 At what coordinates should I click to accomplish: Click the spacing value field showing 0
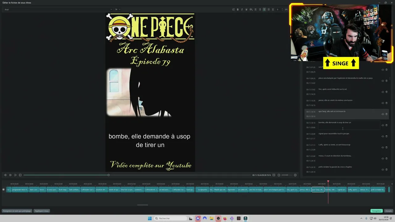click(x=277, y=10)
